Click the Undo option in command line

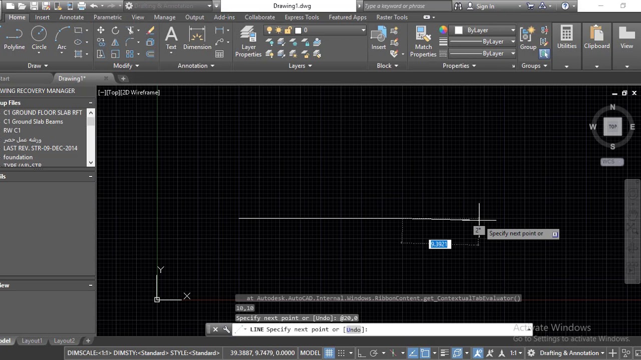(x=354, y=329)
